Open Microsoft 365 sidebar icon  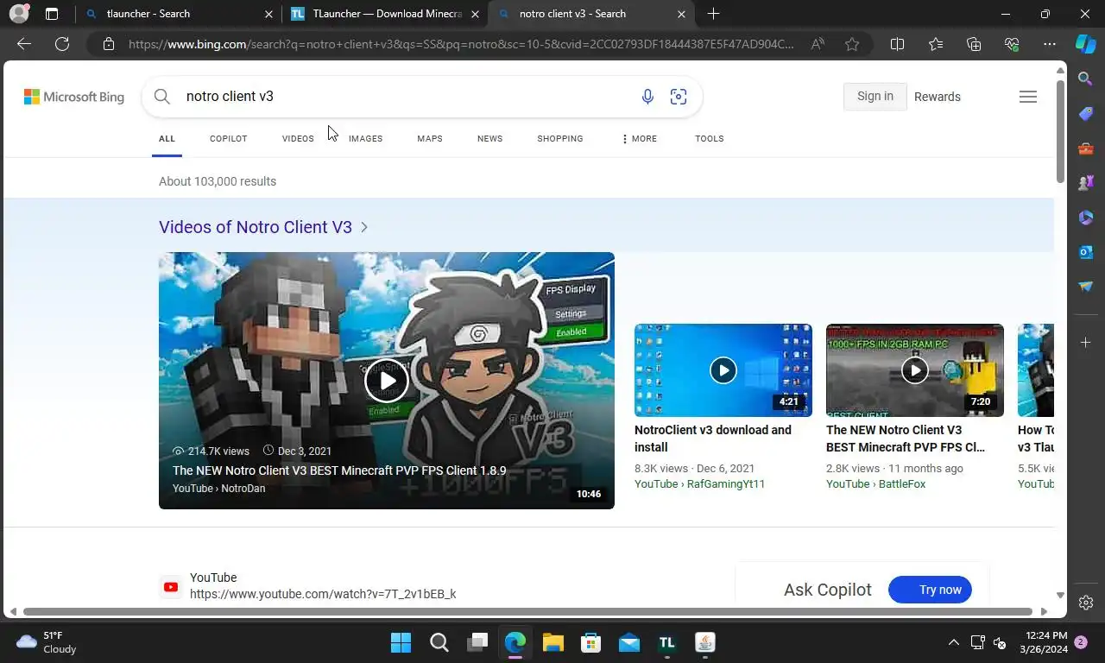tap(1086, 218)
